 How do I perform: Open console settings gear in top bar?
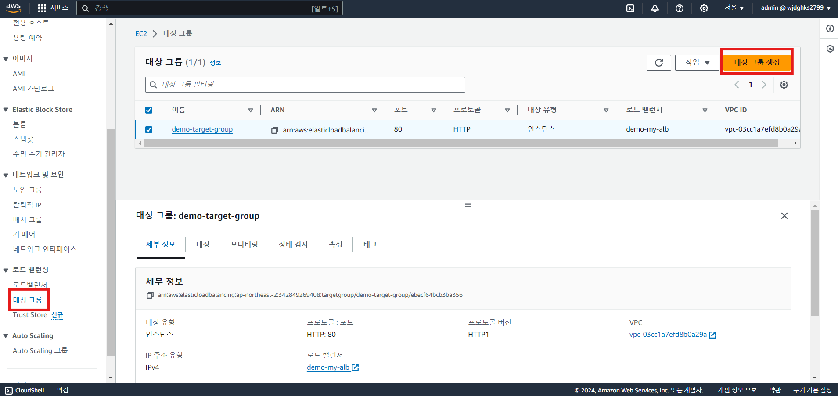[704, 8]
